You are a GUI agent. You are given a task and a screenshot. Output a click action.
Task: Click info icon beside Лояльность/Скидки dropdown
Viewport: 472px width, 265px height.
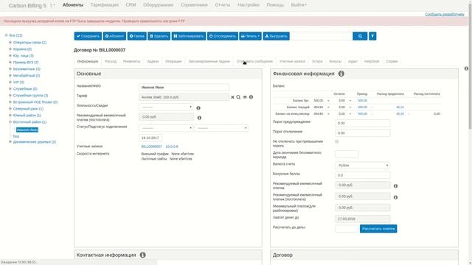(x=198, y=108)
